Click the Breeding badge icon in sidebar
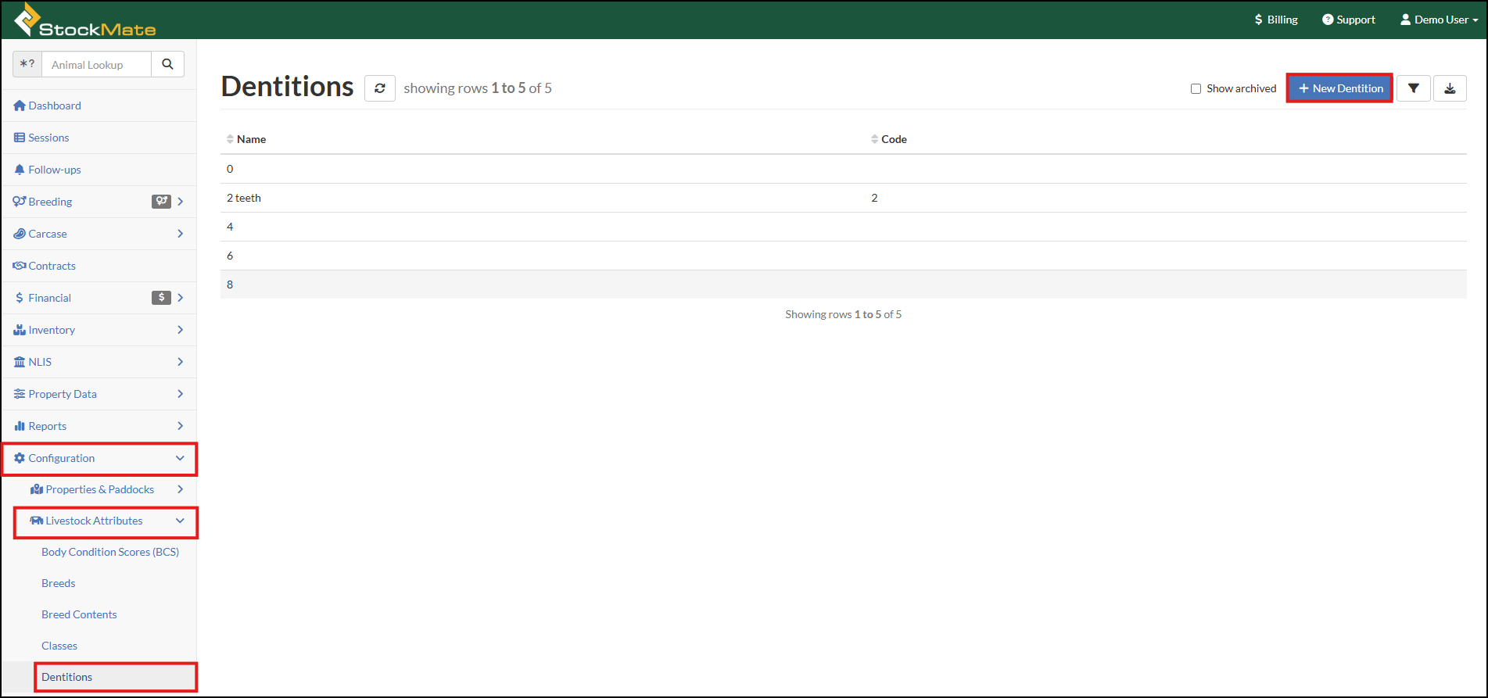This screenshot has width=1488, height=698. point(161,202)
